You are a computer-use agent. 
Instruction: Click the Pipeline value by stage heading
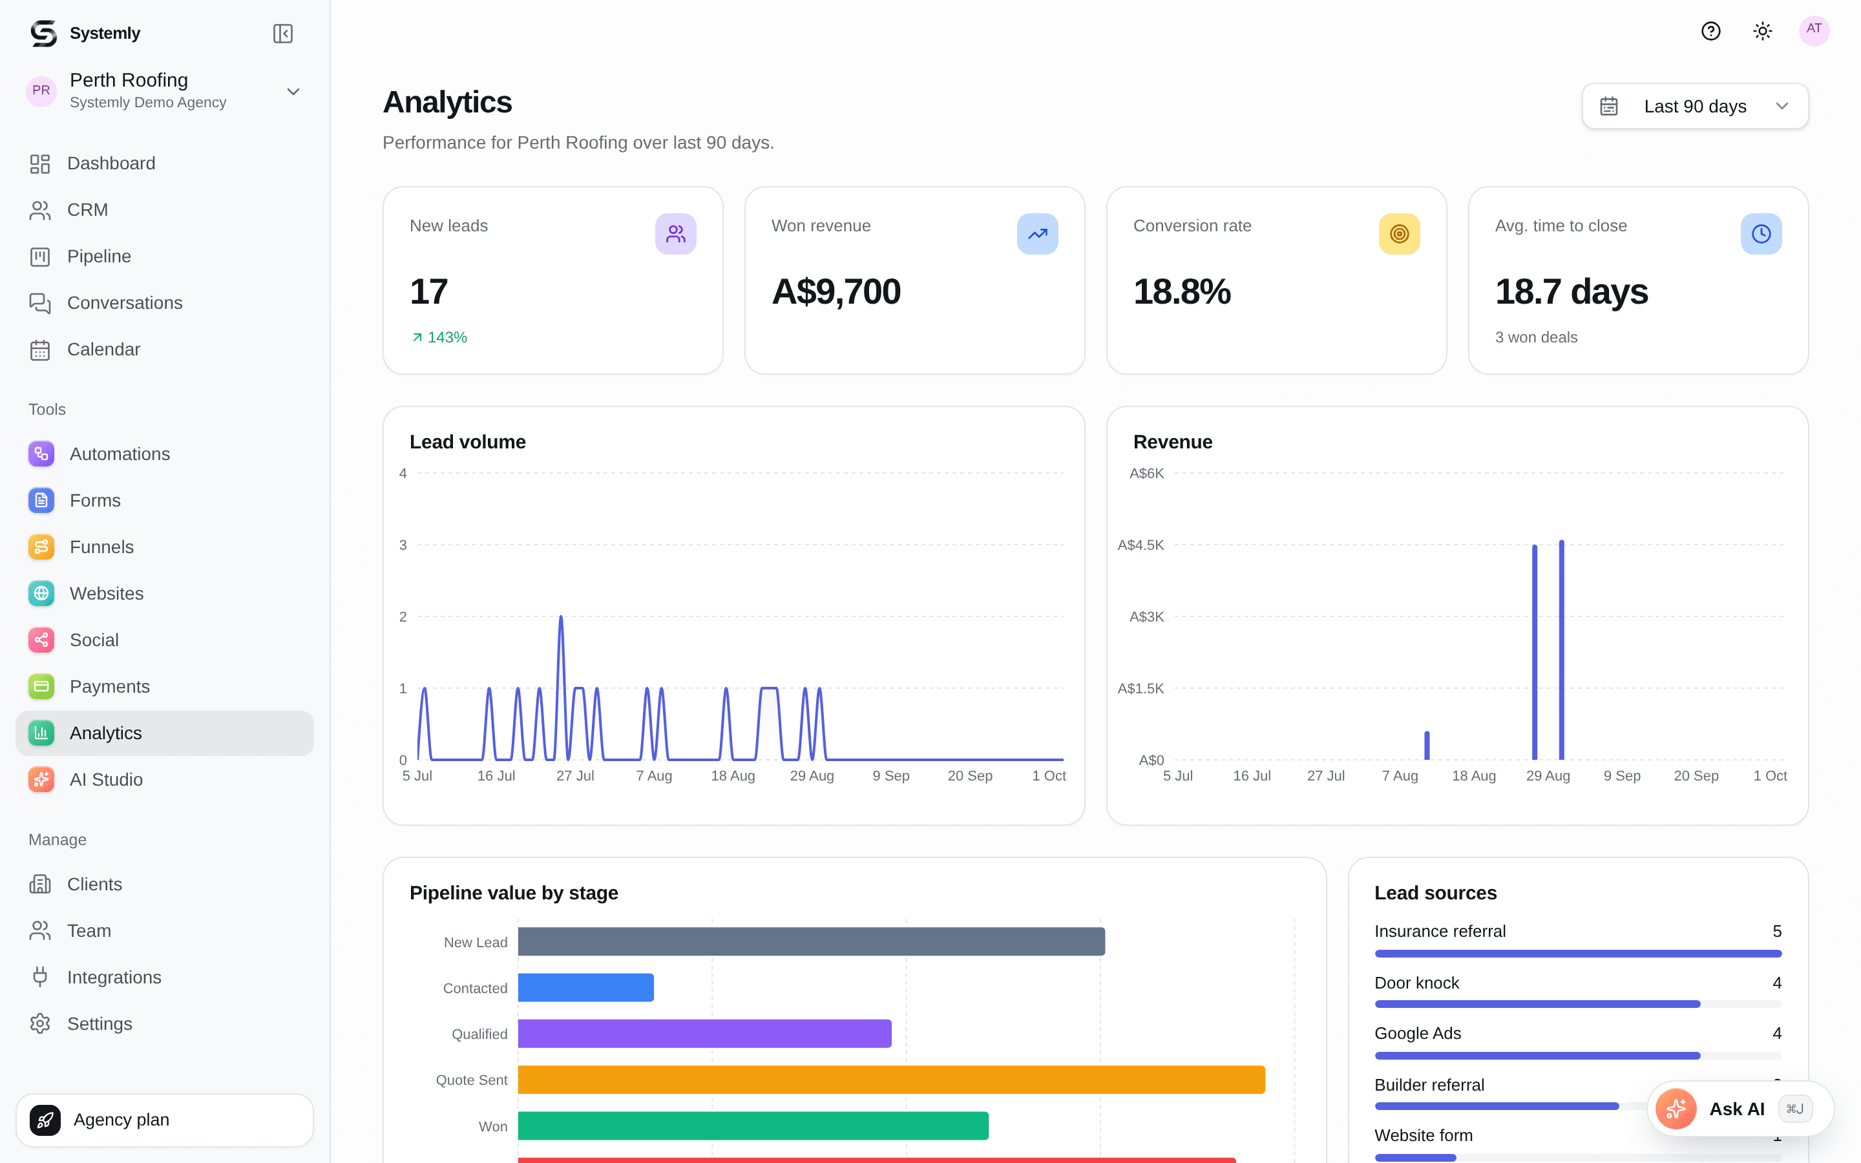514,893
